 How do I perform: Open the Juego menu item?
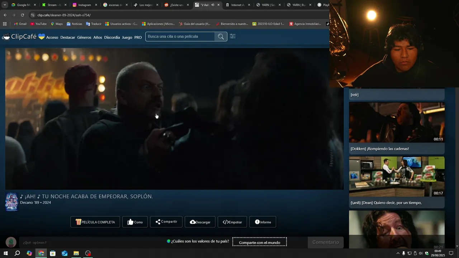click(127, 37)
